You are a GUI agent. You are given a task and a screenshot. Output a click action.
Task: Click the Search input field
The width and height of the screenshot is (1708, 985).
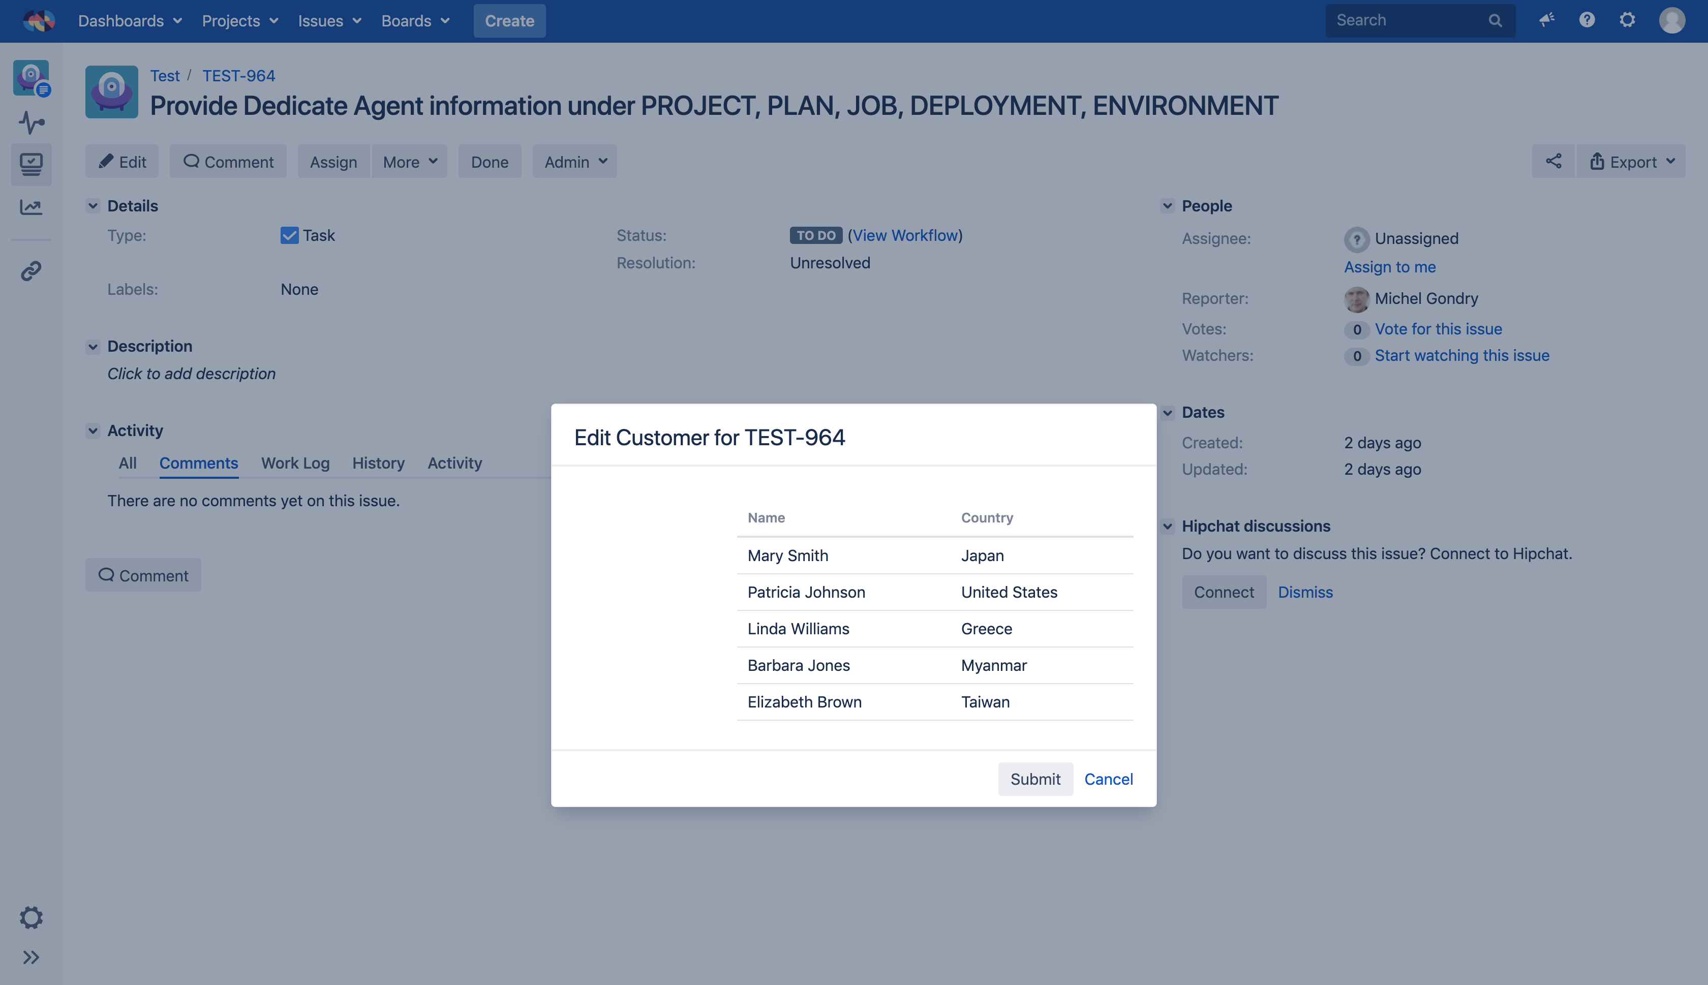coord(1409,20)
